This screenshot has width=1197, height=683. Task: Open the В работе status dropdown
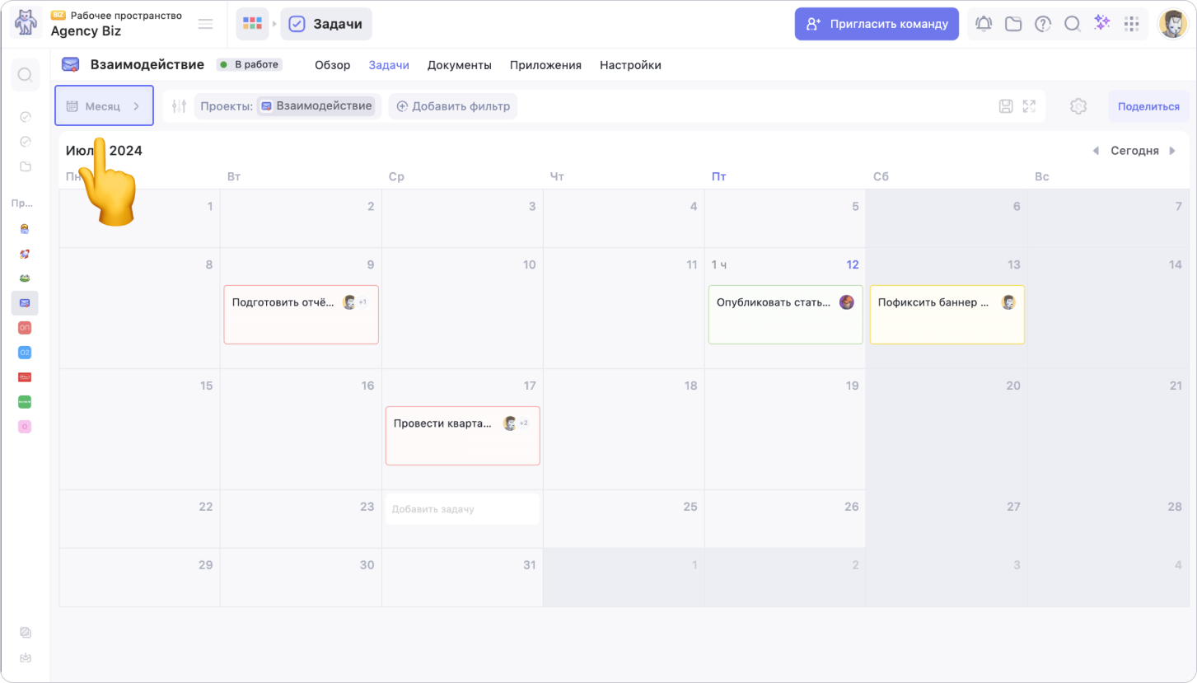point(250,65)
